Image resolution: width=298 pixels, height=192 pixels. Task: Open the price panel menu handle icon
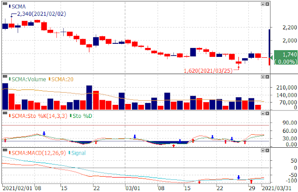(5, 4)
